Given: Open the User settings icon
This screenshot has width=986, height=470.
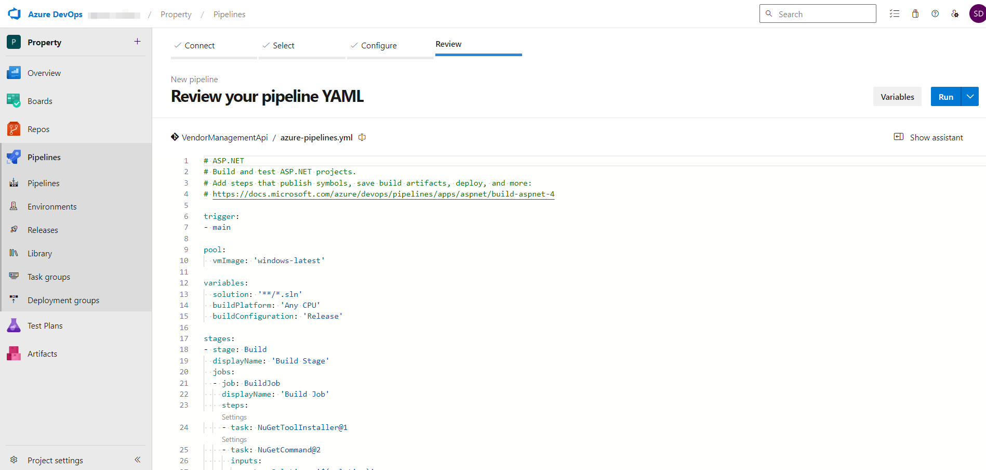Looking at the screenshot, I should click(955, 14).
